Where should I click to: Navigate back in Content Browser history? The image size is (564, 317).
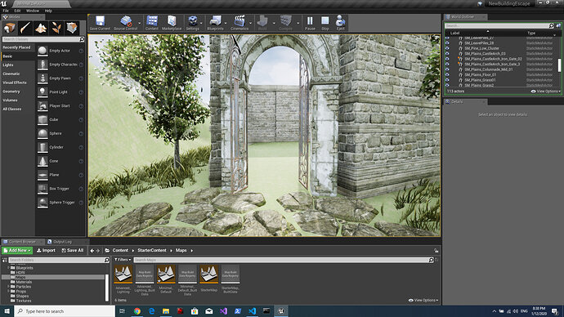click(x=92, y=251)
